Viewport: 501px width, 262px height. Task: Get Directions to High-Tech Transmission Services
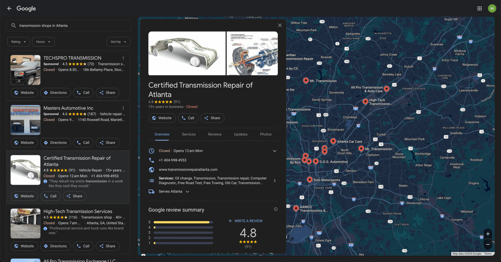[x=55, y=246]
